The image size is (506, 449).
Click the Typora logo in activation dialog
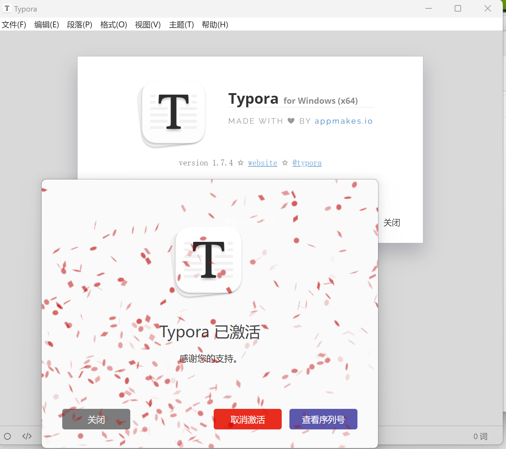(x=207, y=262)
